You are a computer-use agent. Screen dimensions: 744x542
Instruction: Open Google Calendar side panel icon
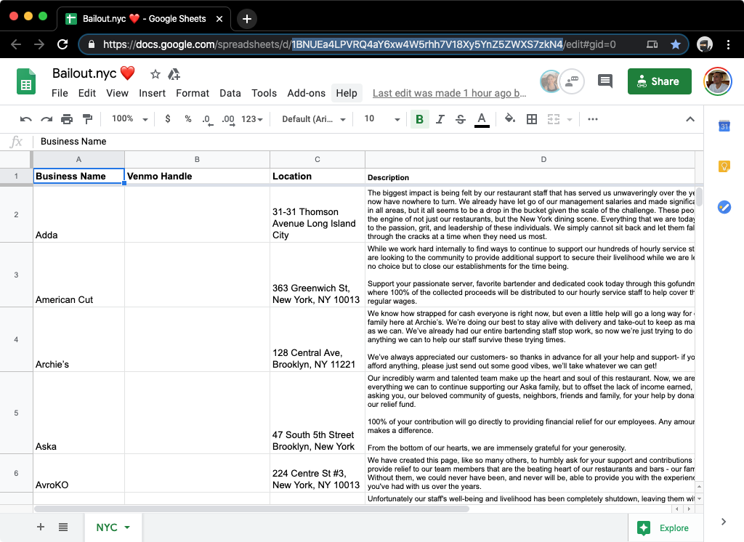[x=724, y=126]
